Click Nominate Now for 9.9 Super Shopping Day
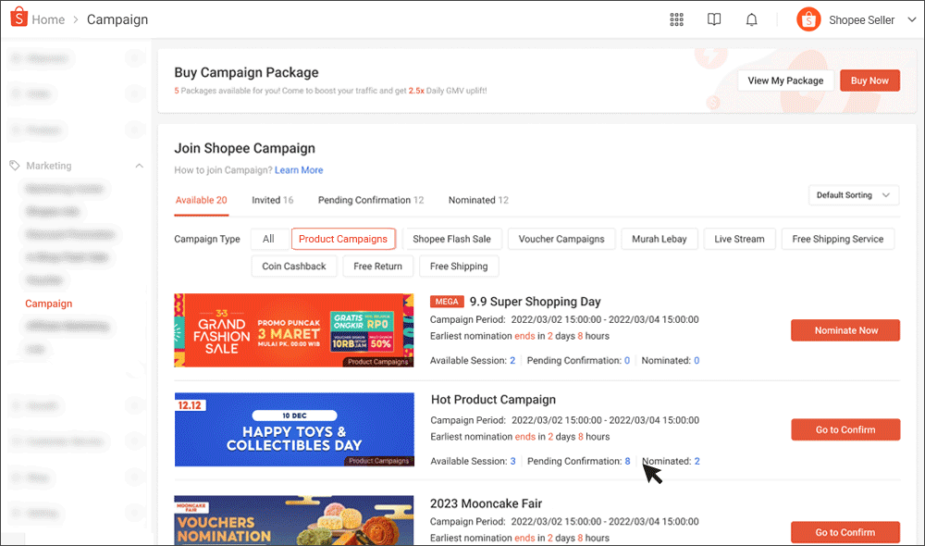 (x=845, y=329)
